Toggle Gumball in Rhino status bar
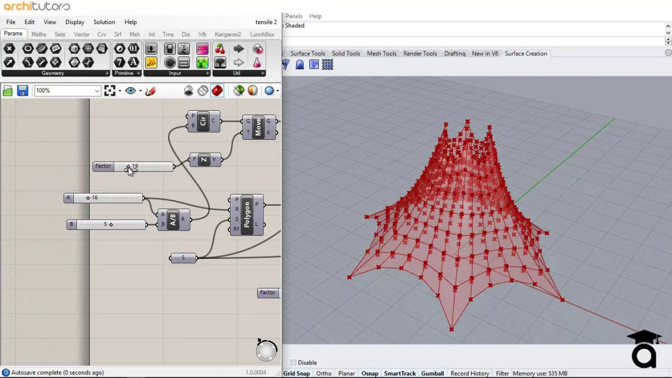The image size is (672, 378). pos(432,373)
